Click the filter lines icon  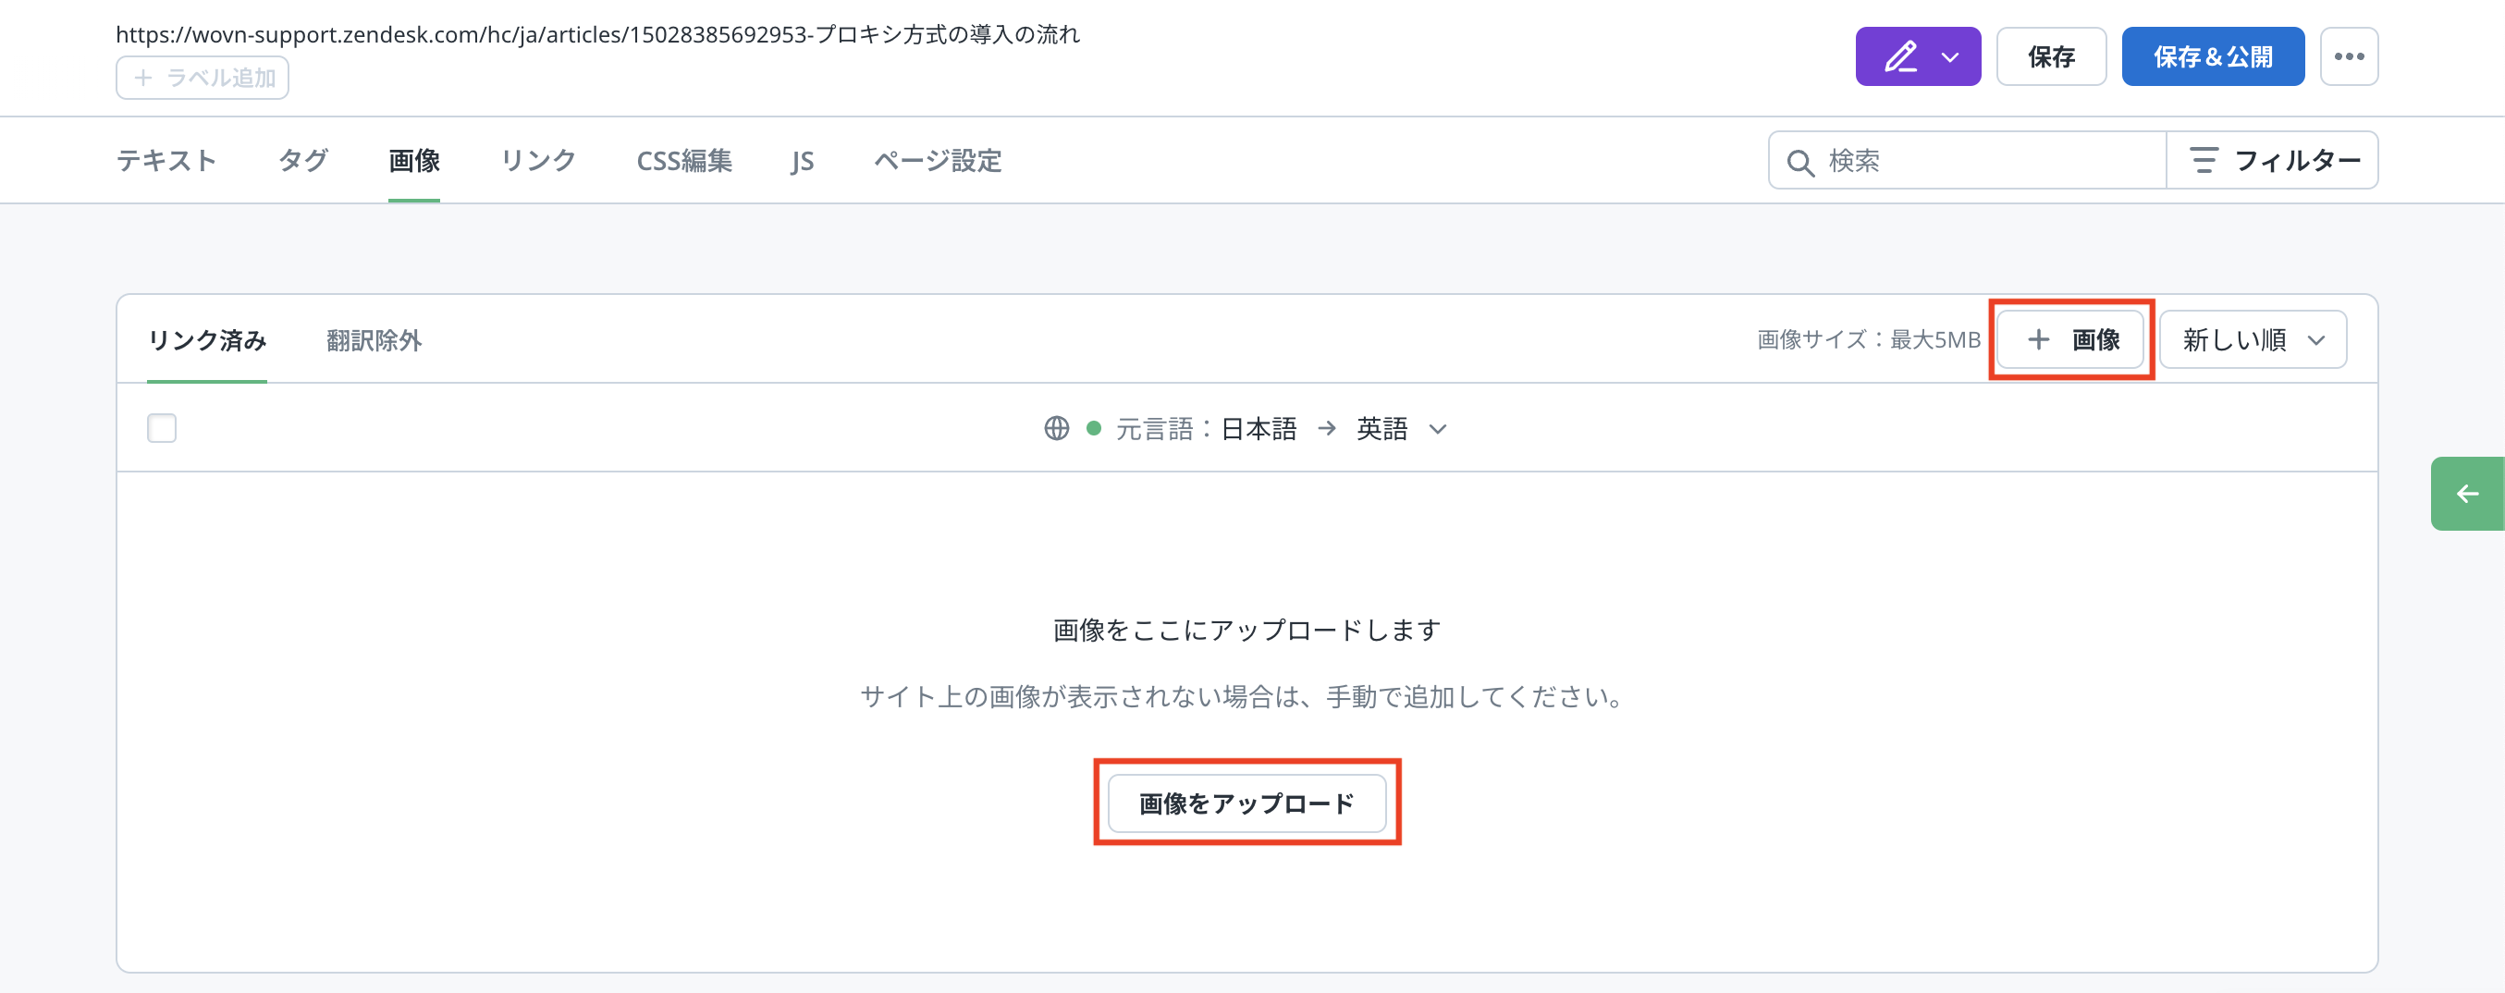coord(2203,161)
